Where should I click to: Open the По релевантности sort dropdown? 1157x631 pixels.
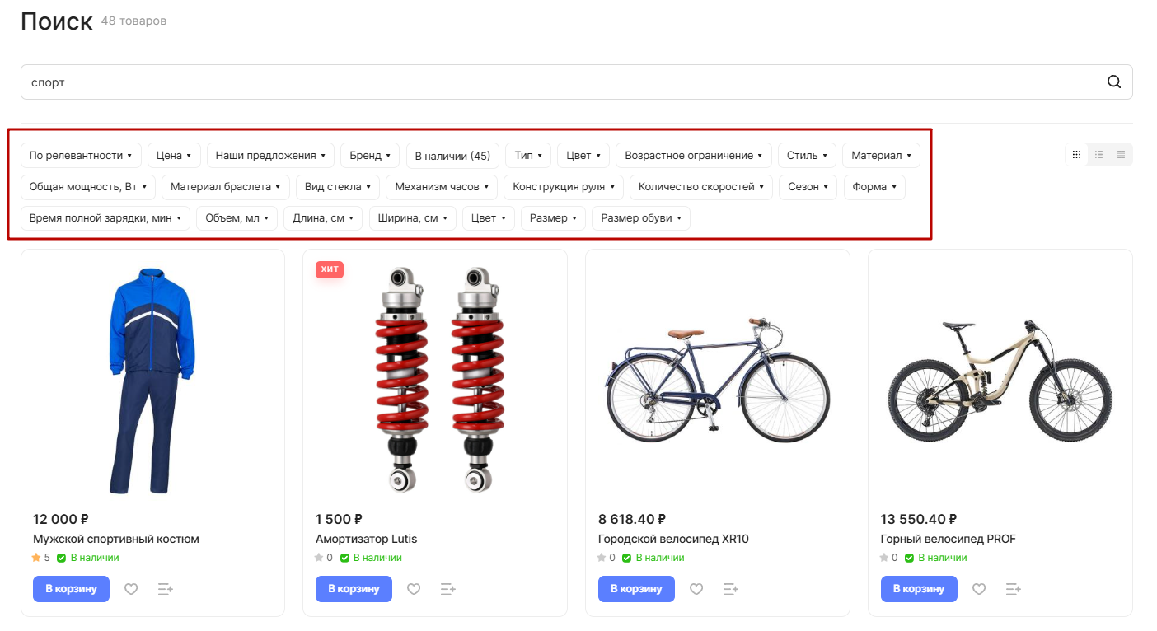point(81,156)
